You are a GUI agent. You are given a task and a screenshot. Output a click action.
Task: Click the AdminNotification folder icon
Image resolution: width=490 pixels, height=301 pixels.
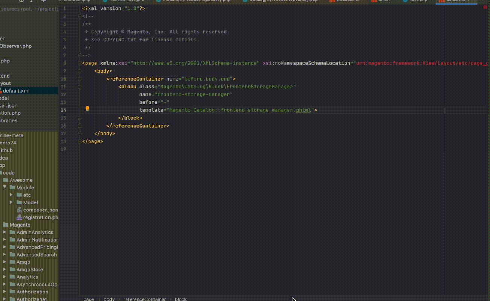(12, 240)
